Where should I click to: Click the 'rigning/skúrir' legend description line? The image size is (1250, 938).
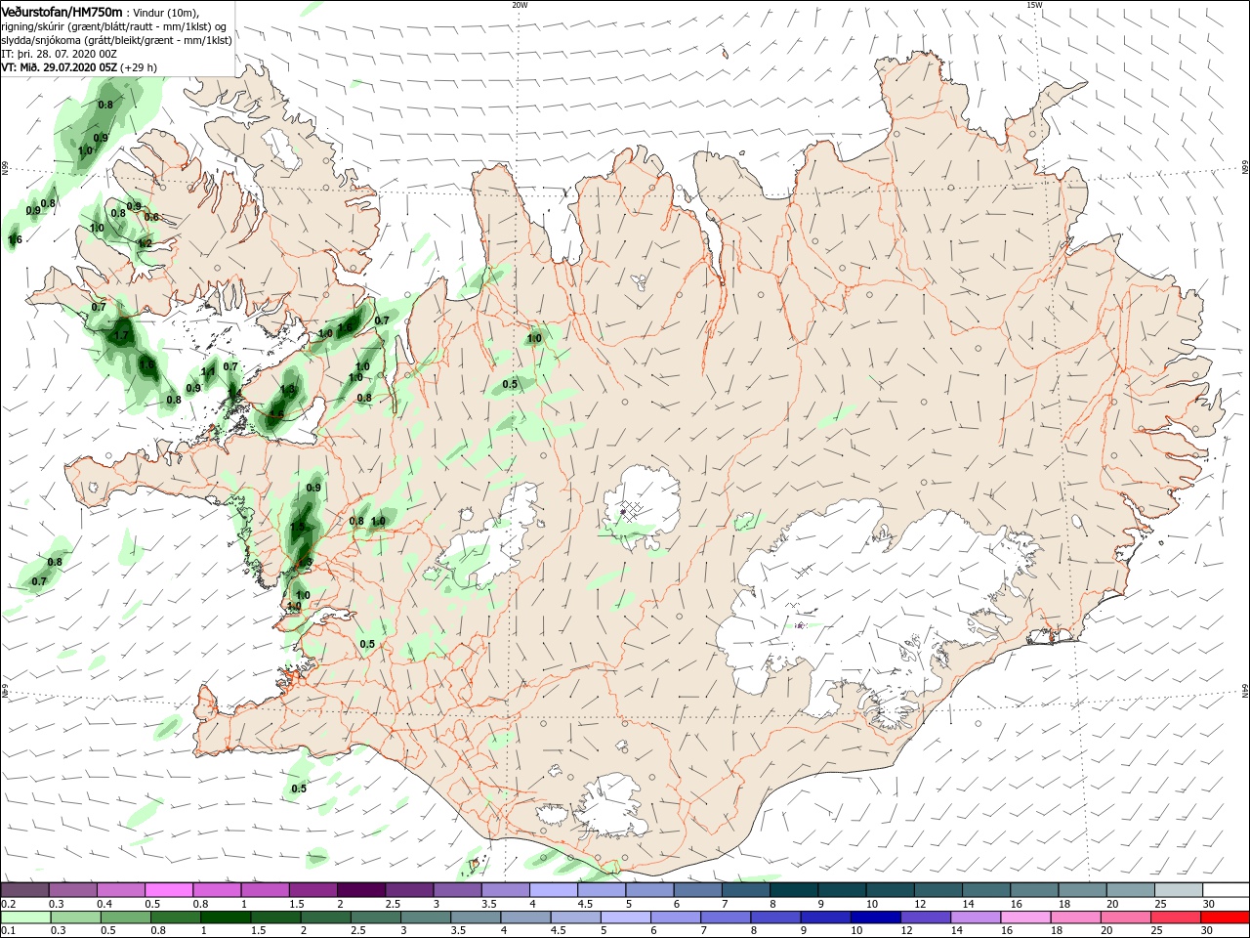113,26
